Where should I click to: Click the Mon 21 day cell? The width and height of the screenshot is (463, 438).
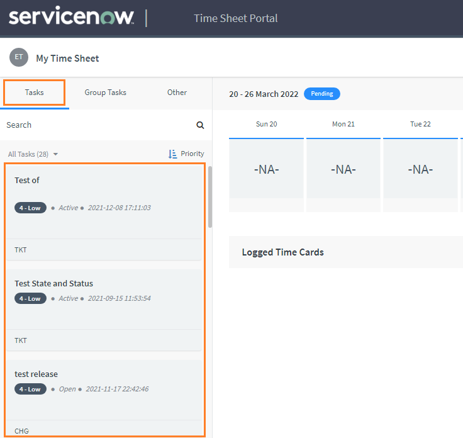(343, 169)
